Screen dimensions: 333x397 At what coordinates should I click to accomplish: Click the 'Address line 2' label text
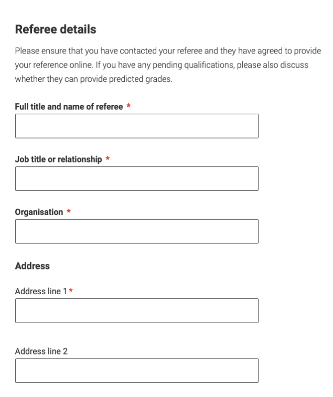(x=41, y=351)
